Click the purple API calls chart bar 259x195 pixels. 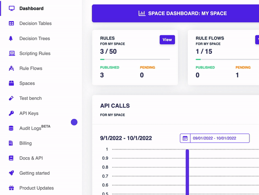(187, 172)
